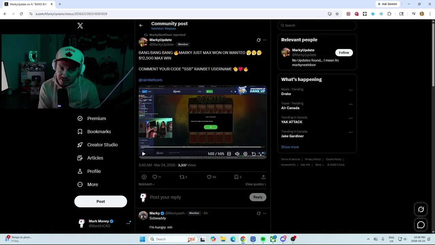Open Mark Money account options dots
Screen dimensions: 435x245
(x=128, y=224)
